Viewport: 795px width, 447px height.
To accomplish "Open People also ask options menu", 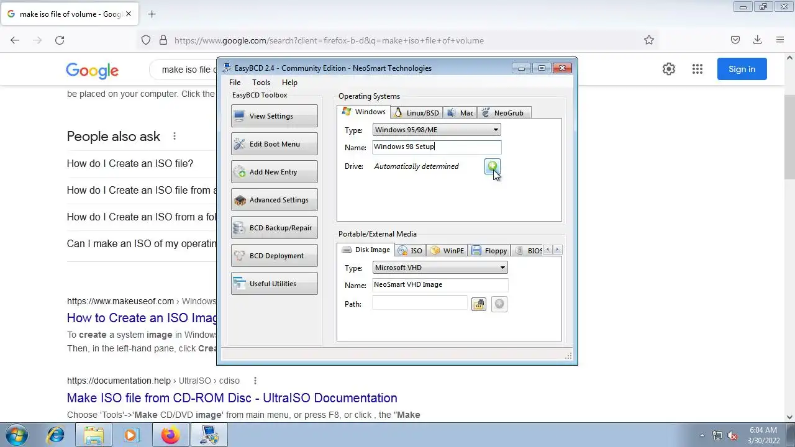I will pos(175,136).
